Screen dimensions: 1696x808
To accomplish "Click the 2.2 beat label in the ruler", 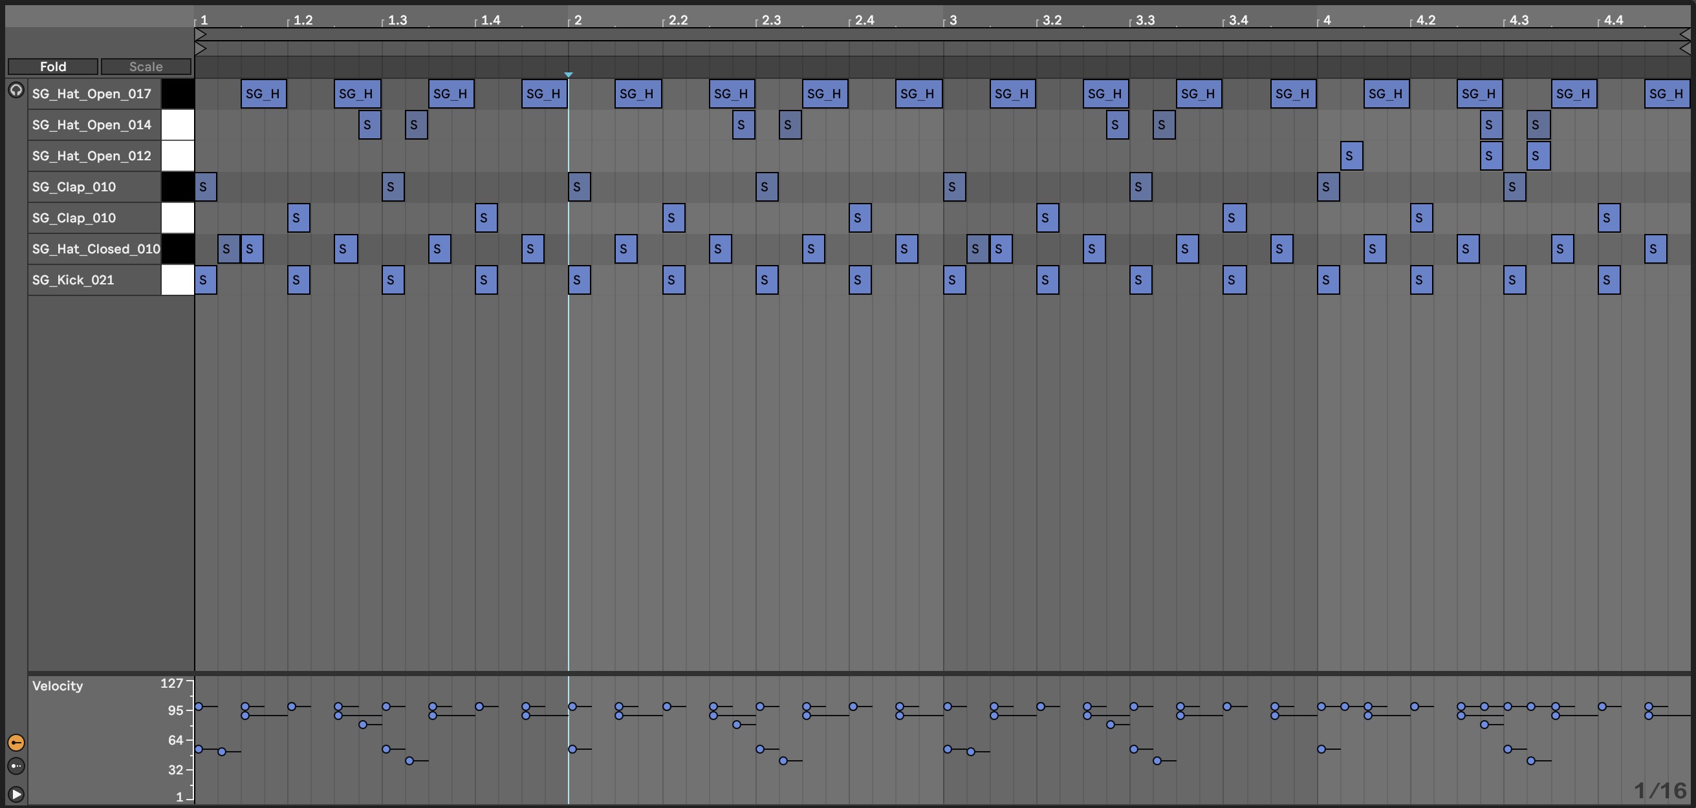I will (678, 20).
